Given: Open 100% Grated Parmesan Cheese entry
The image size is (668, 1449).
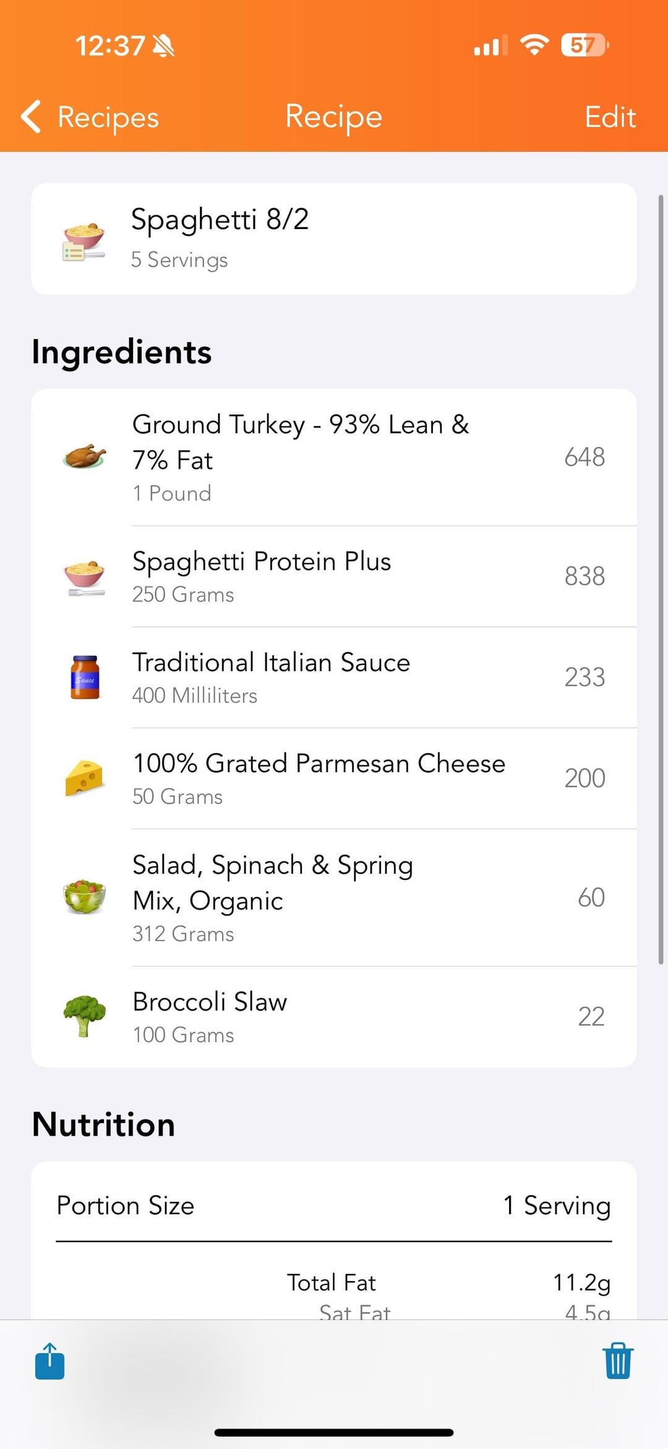Looking at the screenshot, I should 334,778.
